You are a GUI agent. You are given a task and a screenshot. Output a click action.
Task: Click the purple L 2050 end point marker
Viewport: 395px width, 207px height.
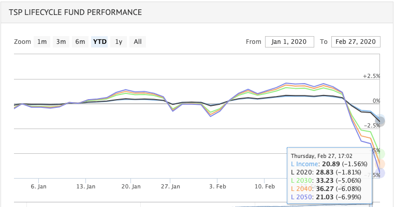coord(381,172)
